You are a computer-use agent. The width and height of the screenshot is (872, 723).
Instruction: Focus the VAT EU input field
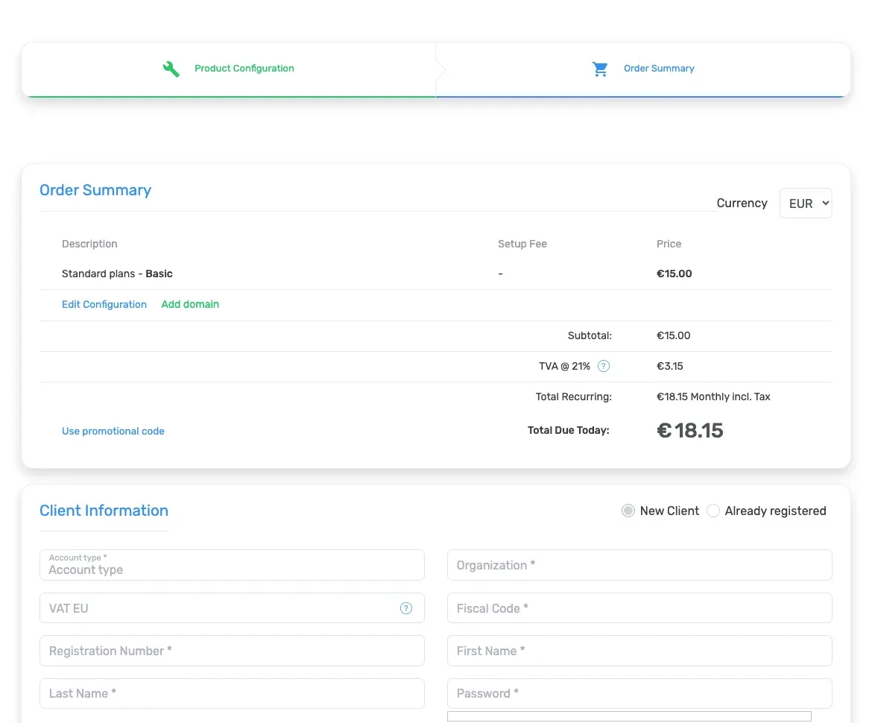pos(232,608)
